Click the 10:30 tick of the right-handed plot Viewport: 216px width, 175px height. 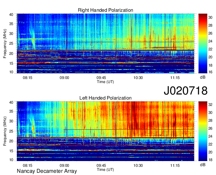pyautogui.click(x=138, y=78)
